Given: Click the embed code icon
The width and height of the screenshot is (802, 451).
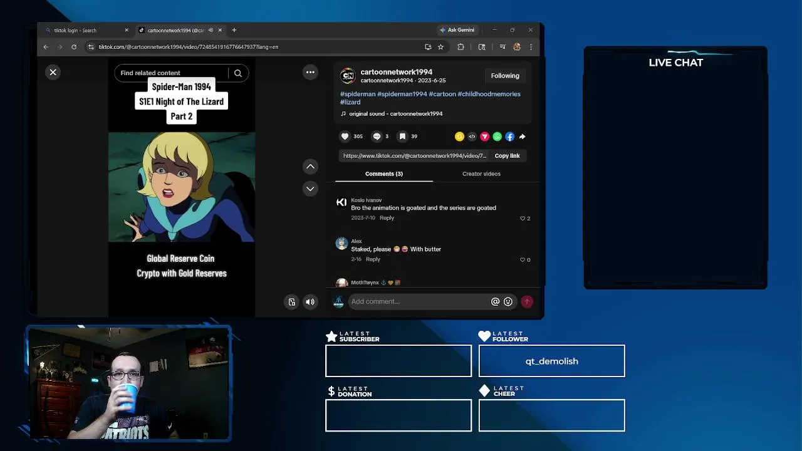Looking at the screenshot, I should (x=472, y=137).
